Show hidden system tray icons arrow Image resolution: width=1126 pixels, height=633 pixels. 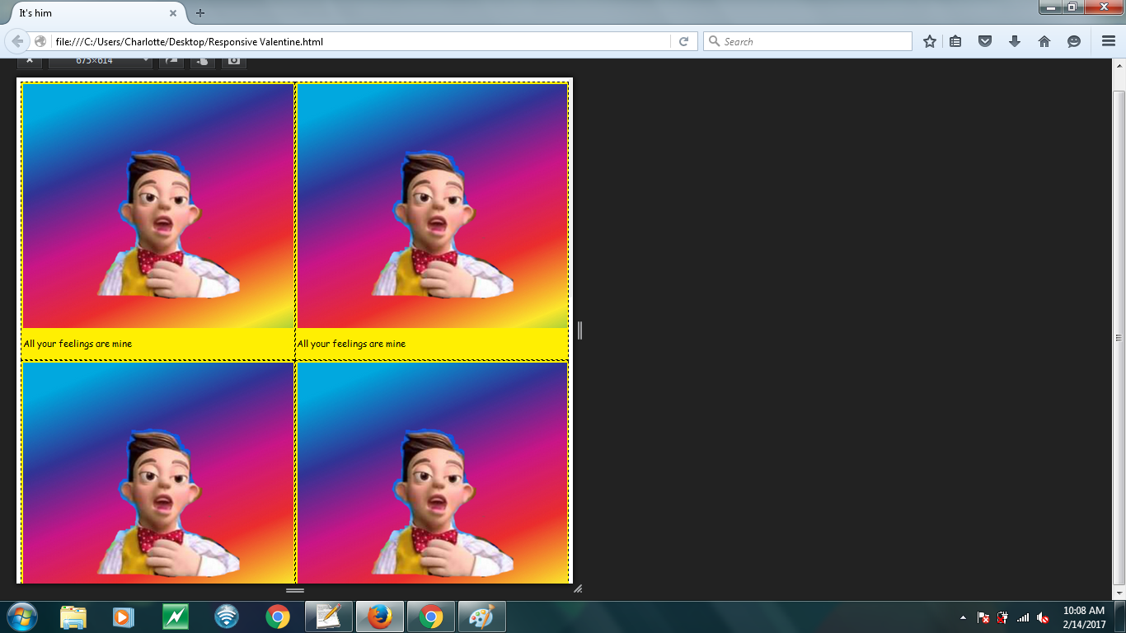tap(964, 617)
